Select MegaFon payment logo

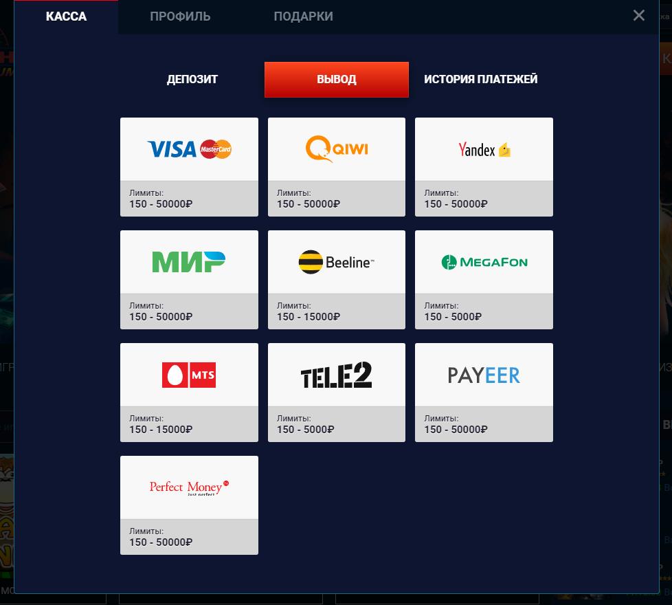click(x=484, y=261)
